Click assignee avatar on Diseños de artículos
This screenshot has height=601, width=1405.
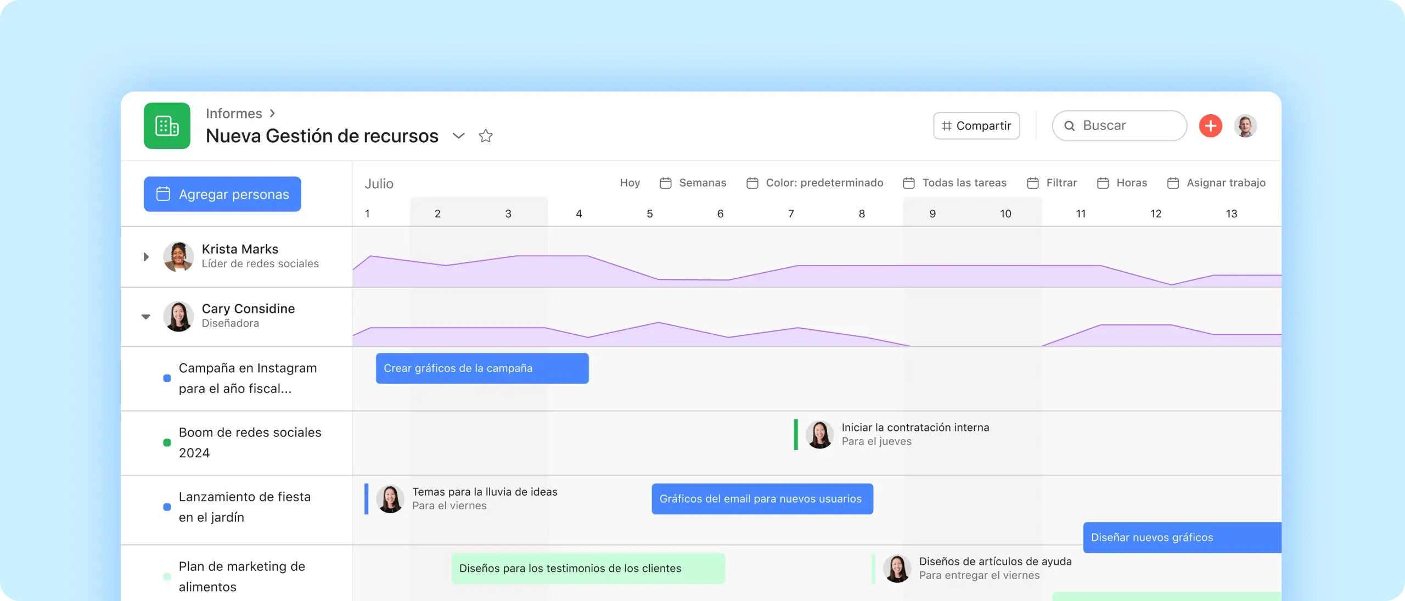897,568
